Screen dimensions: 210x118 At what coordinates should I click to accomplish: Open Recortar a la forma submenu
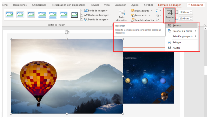182,31
